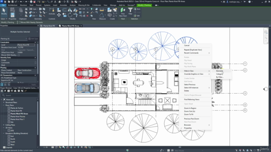This screenshot has width=271, height=152.
Task: Pick the Mirror - Draw Axis tool
Action: click(75, 10)
